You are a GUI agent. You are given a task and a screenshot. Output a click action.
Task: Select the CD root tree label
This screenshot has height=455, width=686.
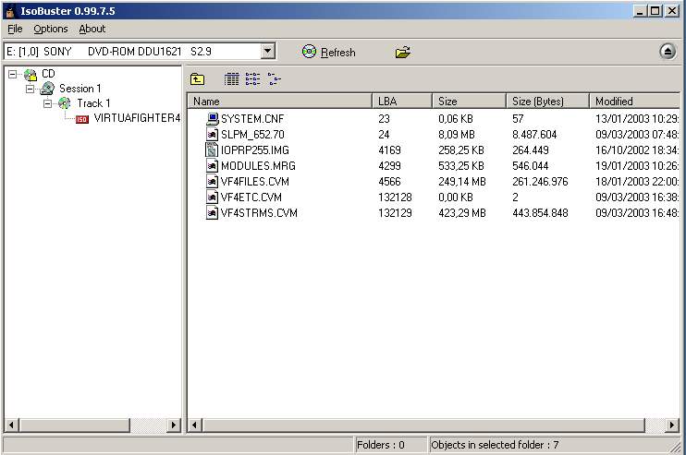48,74
